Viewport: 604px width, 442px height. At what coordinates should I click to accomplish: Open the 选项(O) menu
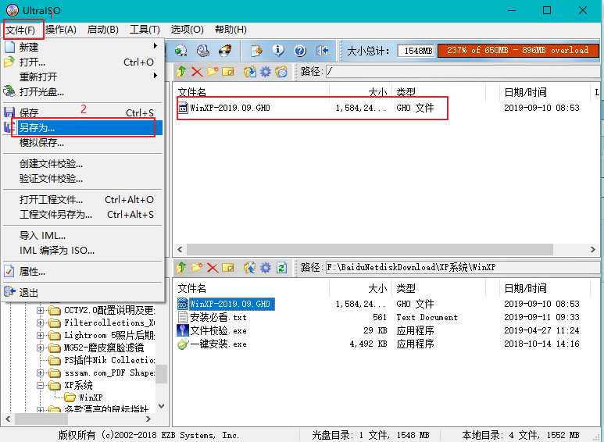point(188,30)
